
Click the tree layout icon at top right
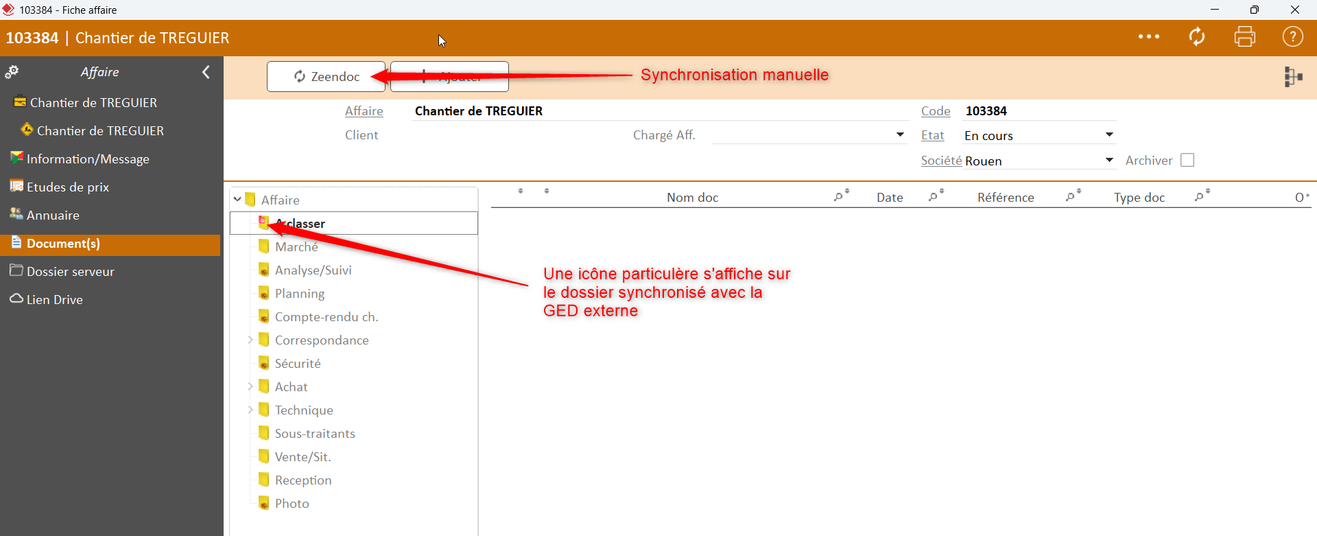pyautogui.click(x=1293, y=77)
